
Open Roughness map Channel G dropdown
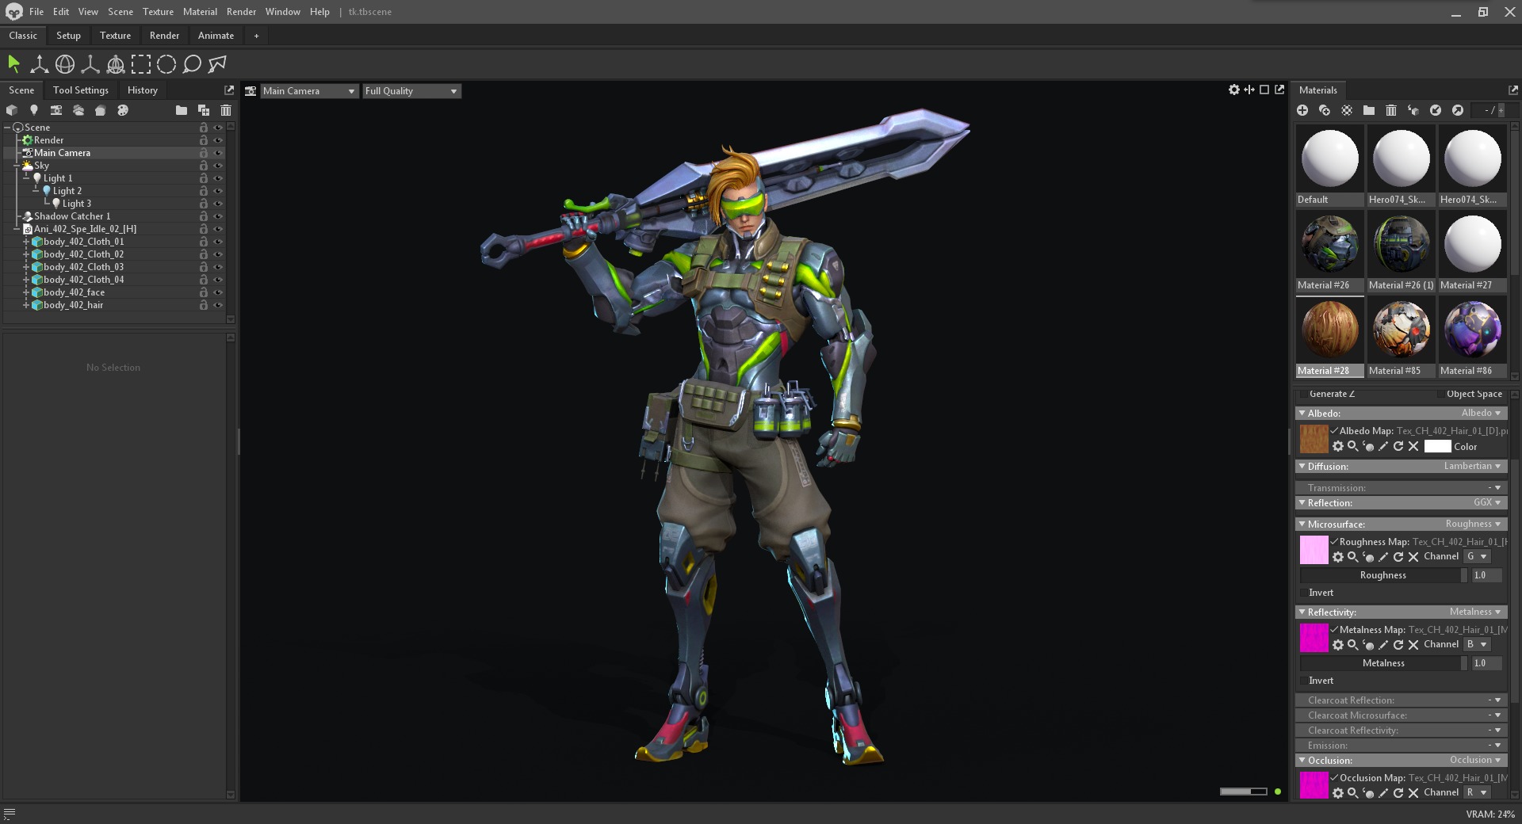1477,556
